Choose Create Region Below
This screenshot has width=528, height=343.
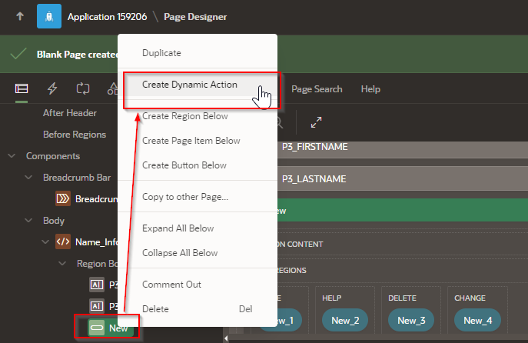click(x=198, y=116)
